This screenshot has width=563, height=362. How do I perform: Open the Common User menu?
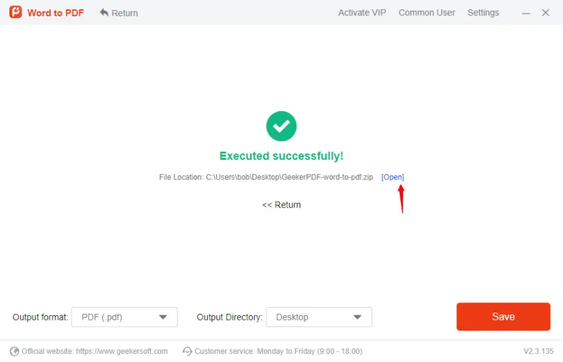pyautogui.click(x=426, y=13)
